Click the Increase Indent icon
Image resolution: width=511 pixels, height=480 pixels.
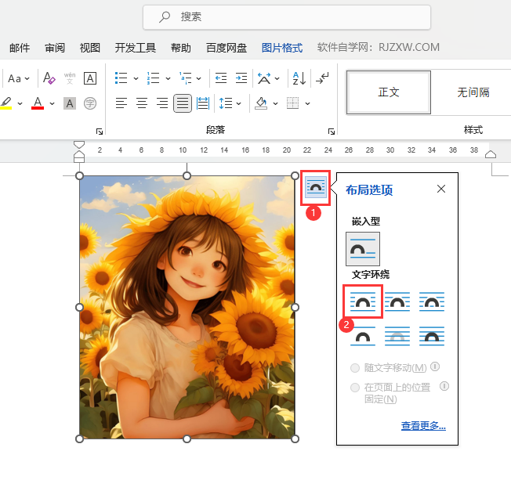pos(241,78)
